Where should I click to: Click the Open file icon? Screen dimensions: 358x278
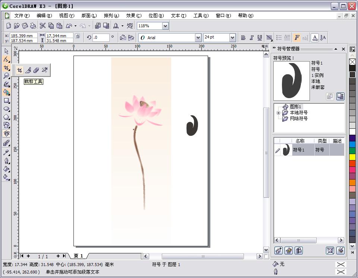click(17, 26)
